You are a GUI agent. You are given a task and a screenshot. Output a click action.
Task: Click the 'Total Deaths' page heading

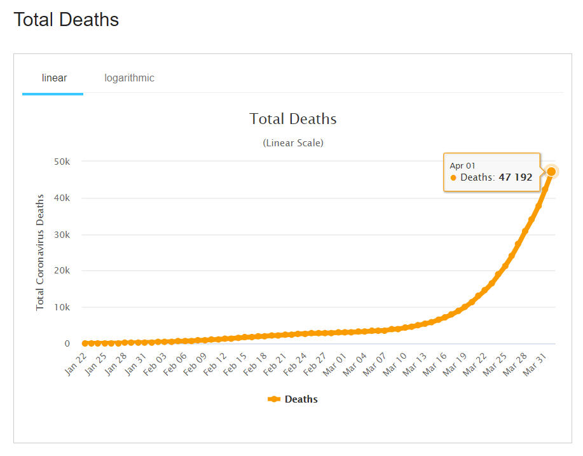(66, 20)
